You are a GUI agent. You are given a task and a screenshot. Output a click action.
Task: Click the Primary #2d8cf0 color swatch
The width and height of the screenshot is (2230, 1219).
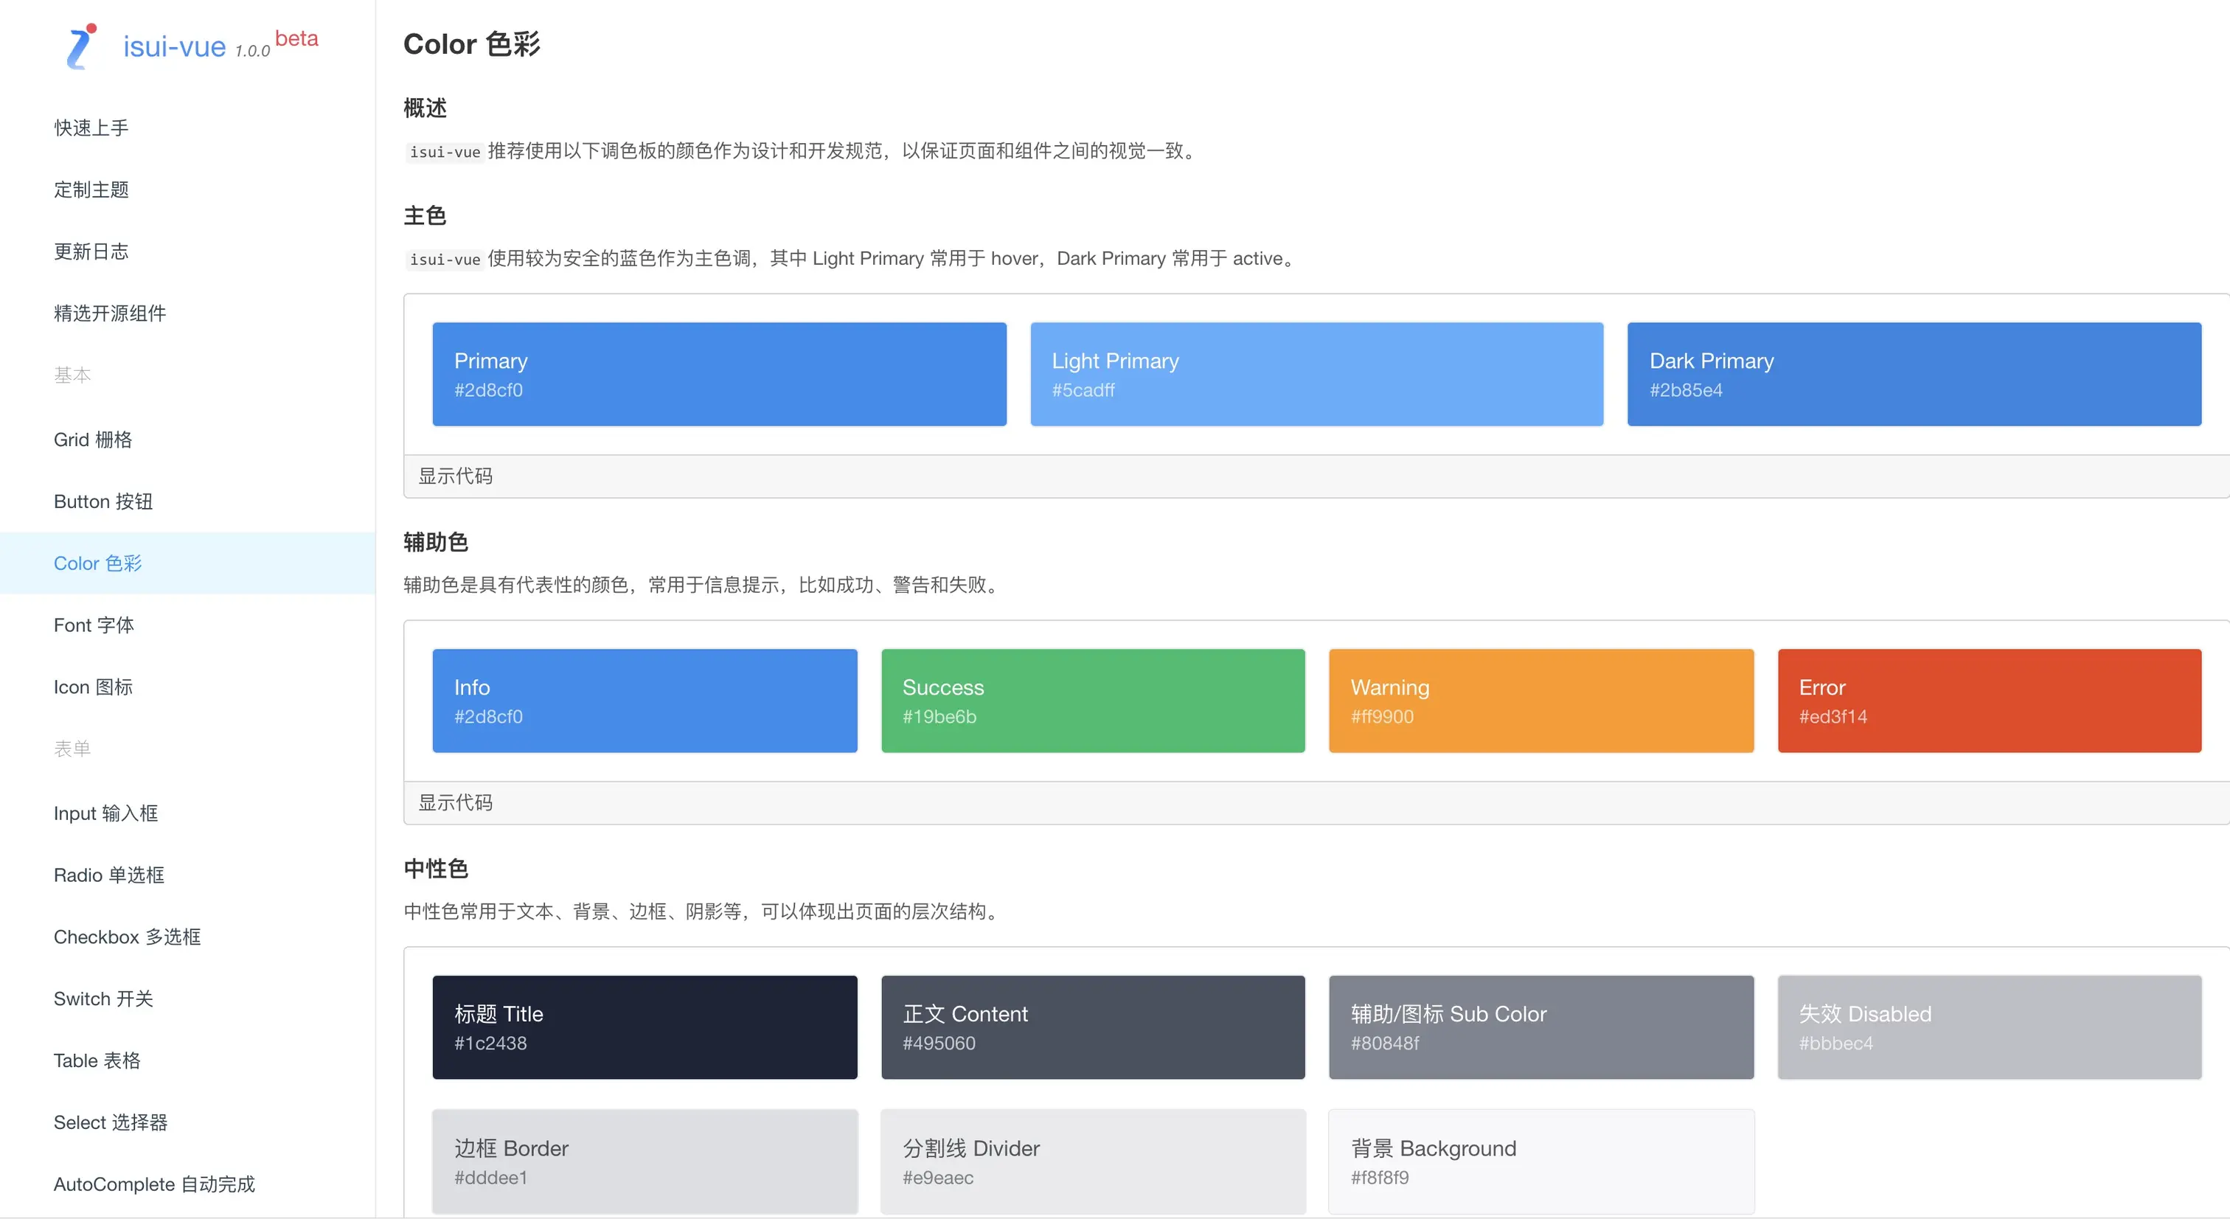point(718,374)
